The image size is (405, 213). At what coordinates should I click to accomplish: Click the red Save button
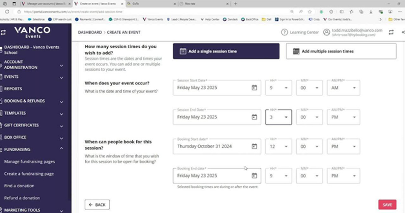click(387, 205)
